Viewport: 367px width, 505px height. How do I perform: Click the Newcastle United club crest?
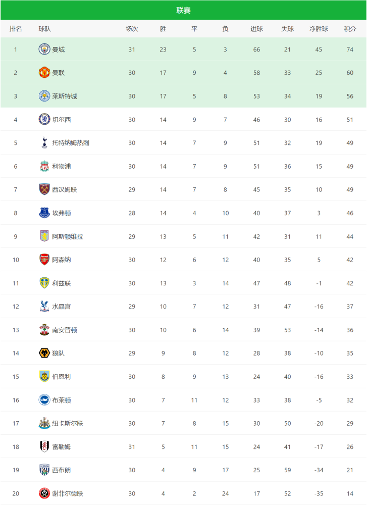pos(44,423)
